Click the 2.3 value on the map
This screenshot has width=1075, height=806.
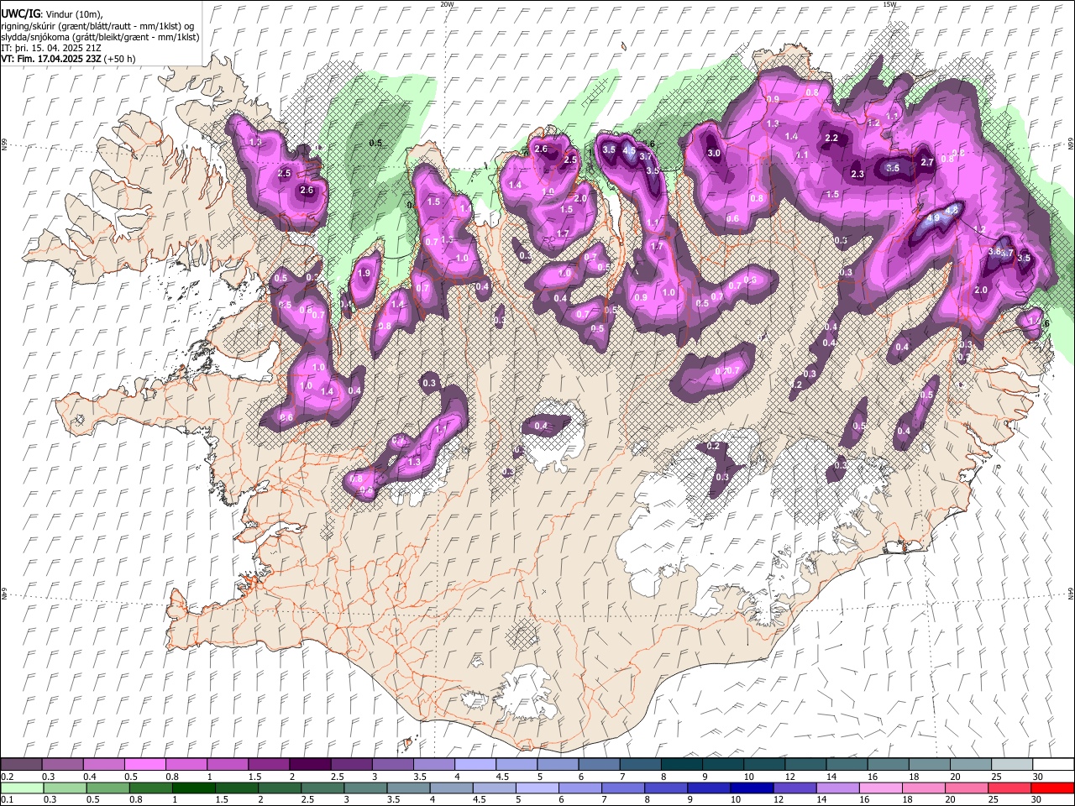point(857,174)
